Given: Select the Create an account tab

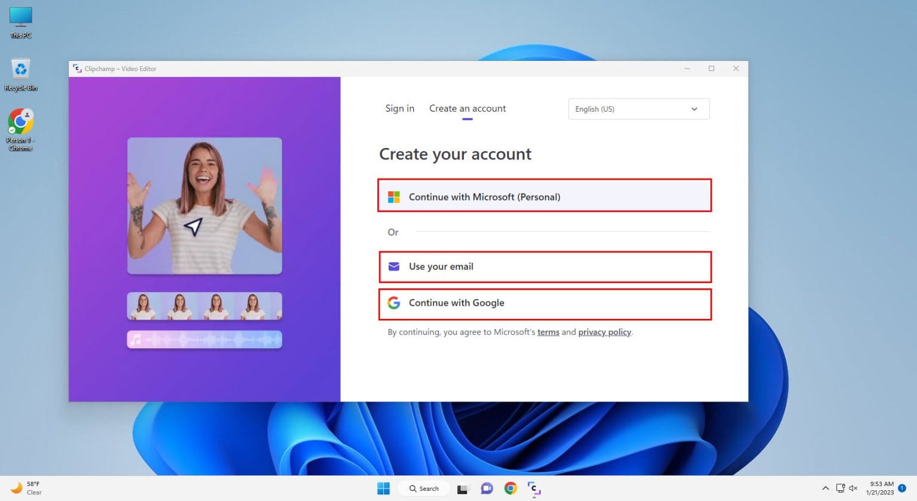Looking at the screenshot, I should coord(467,108).
